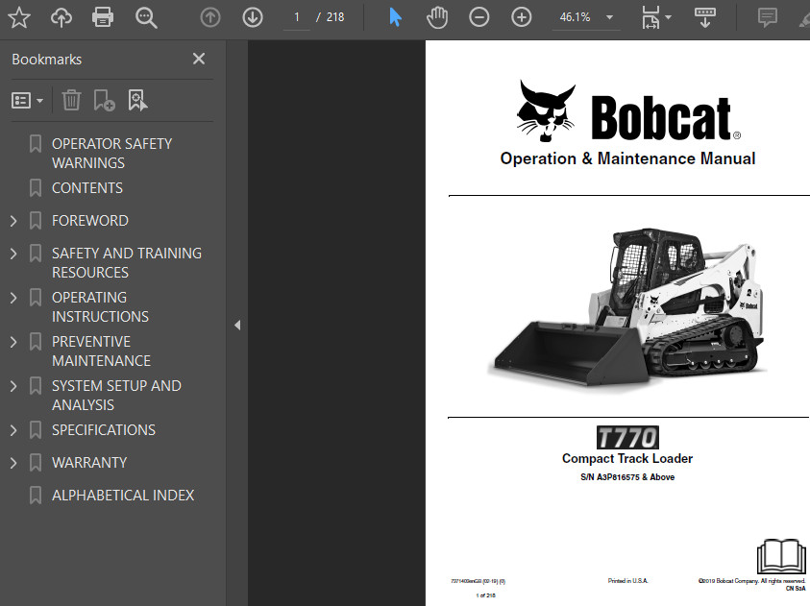Click the OPERATOR SAFETY WARNINGS bookmark ribbon icon
Image resolution: width=810 pixels, height=606 pixels.
(x=36, y=143)
